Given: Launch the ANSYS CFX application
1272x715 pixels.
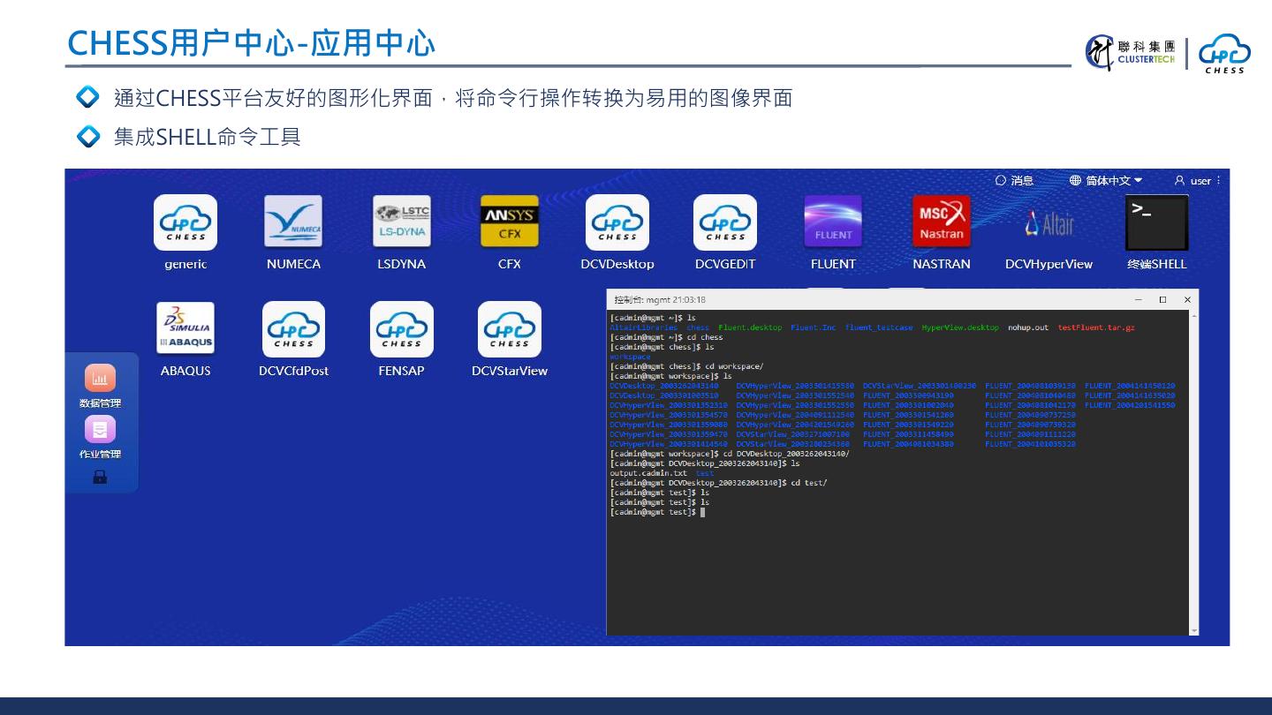Looking at the screenshot, I should (510, 222).
